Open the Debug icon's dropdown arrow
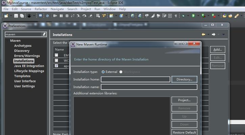Viewport: 245px width, 135px height. pos(188,16)
